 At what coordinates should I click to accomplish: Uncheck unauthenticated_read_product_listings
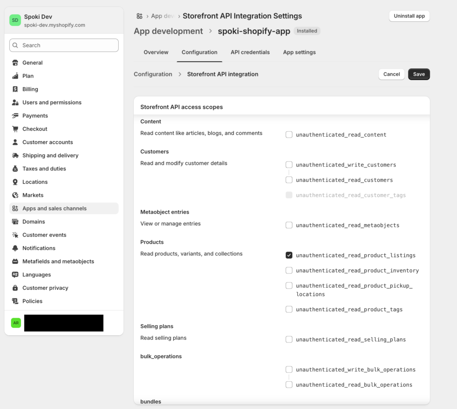(x=289, y=255)
